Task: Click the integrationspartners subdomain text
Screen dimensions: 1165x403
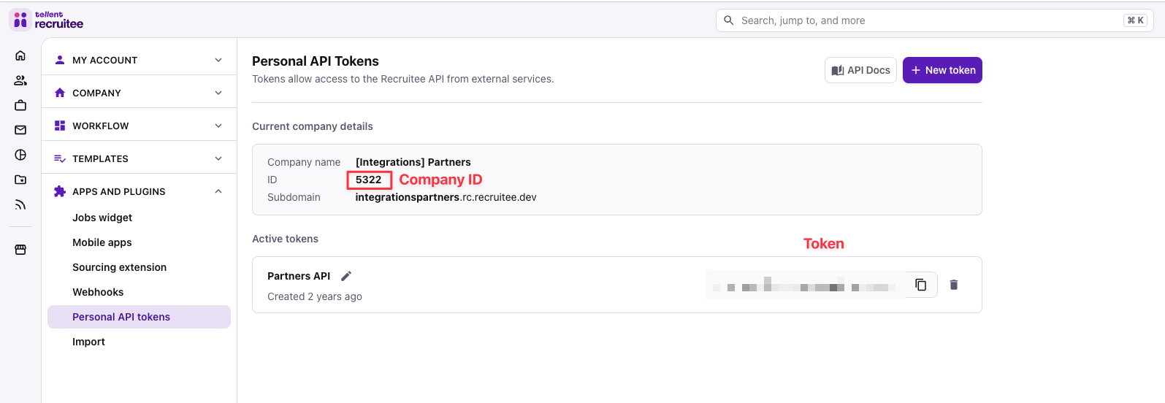Action: [x=446, y=197]
